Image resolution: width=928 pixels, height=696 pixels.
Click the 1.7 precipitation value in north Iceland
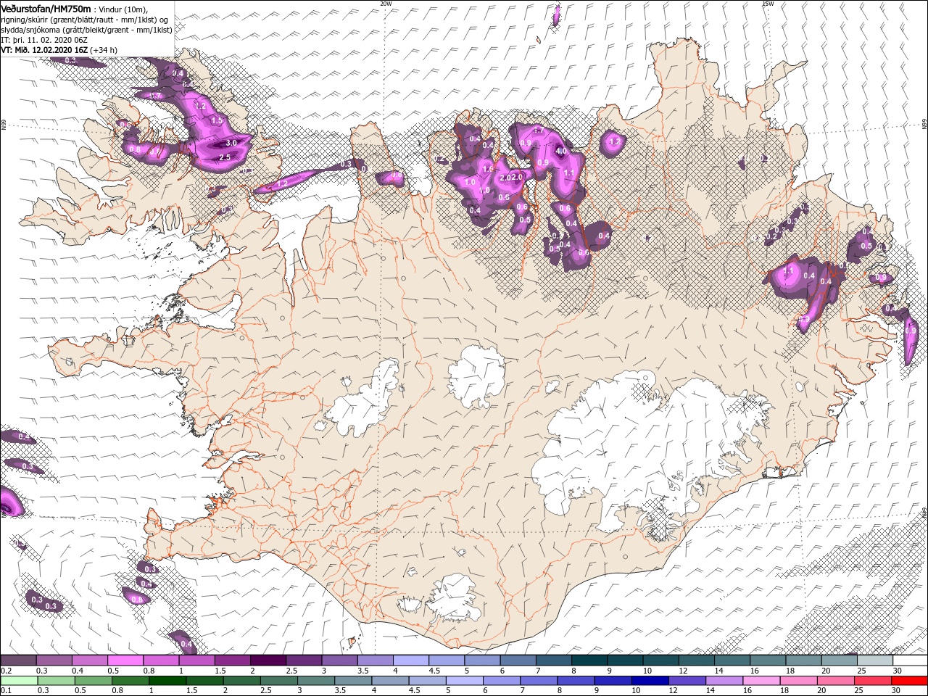(x=539, y=131)
